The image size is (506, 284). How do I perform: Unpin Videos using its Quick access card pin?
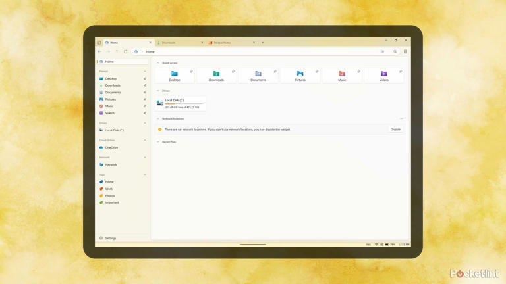[401, 72]
